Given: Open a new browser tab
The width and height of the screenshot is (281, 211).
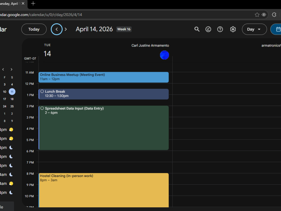Looking at the screenshot, I should pyautogui.click(x=33, y=3).
